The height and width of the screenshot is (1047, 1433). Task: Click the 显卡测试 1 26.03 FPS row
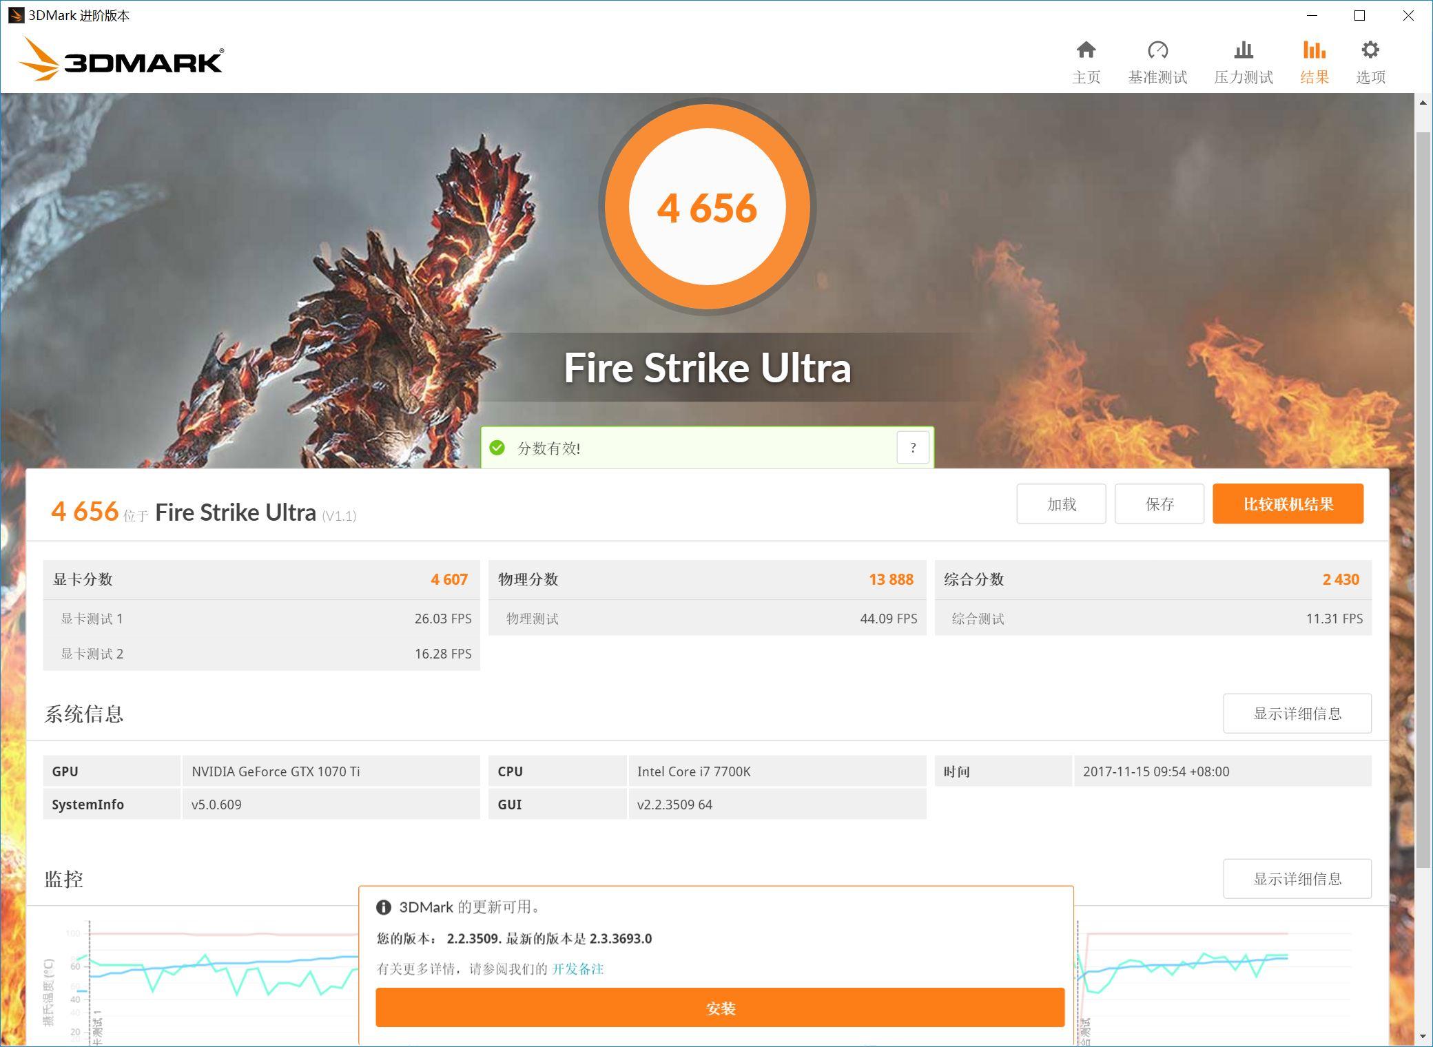point(261,619)
